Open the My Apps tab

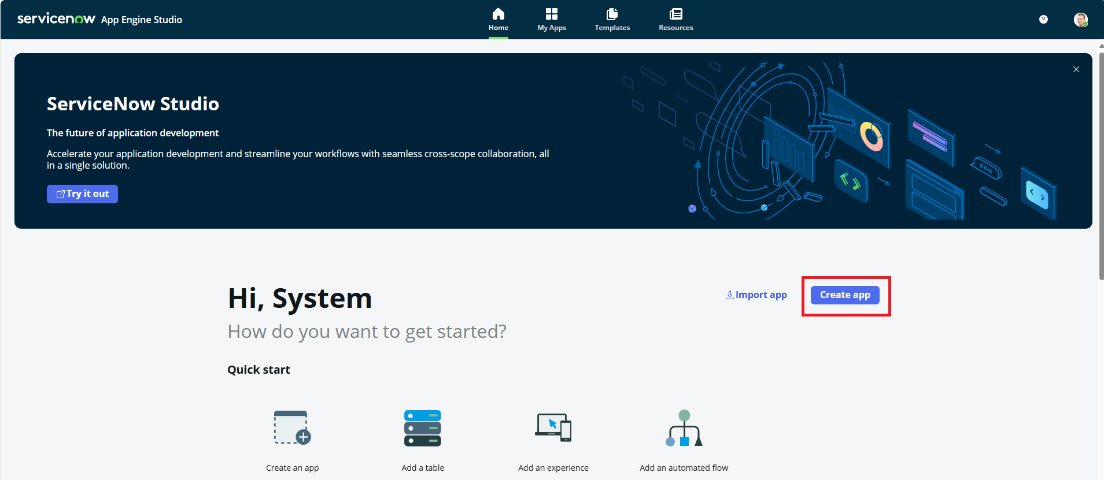pyautogui.click(x=551, y=20)
